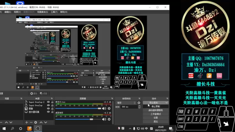
Task: Adjust 麦克风/Aux volume slider handle
Action: tap(100, 108)
